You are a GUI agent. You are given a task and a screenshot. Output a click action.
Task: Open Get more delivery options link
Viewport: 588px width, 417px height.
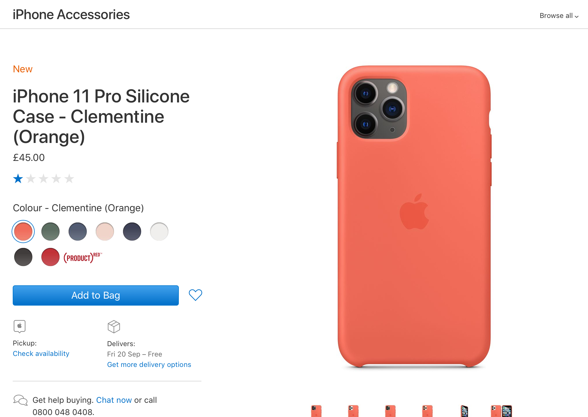pos(149,365)
